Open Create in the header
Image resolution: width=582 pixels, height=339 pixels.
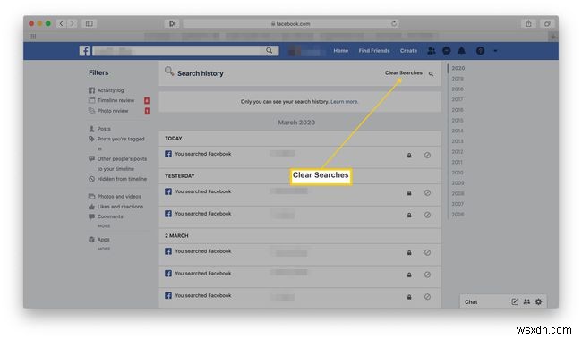pos(408,51)
